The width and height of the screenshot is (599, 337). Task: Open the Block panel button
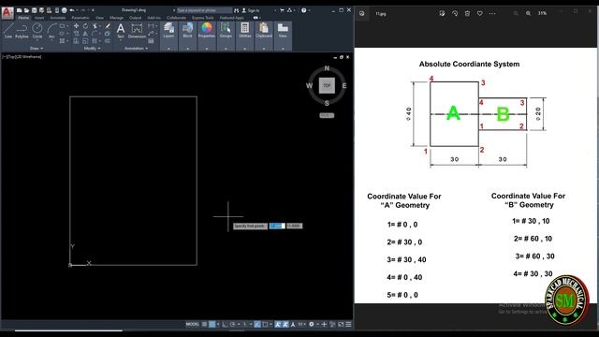pos(187,31)
